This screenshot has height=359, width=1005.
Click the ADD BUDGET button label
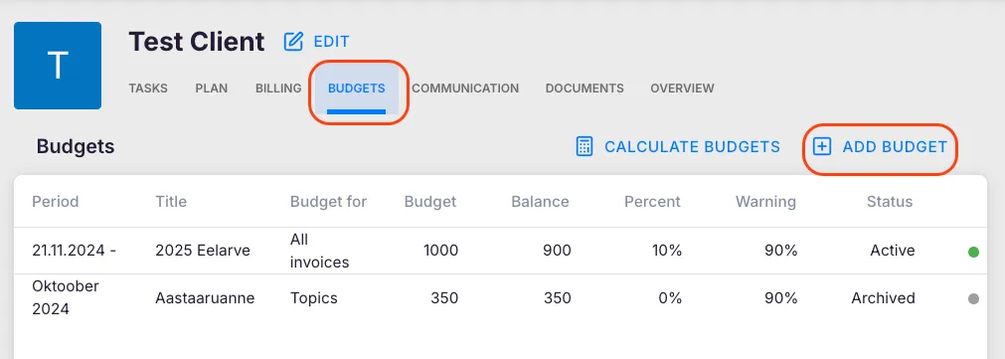(x=895, y=147)
